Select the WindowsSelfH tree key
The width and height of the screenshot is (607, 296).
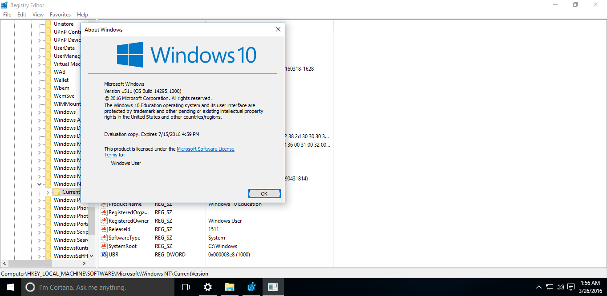click(x=71, y=256)
